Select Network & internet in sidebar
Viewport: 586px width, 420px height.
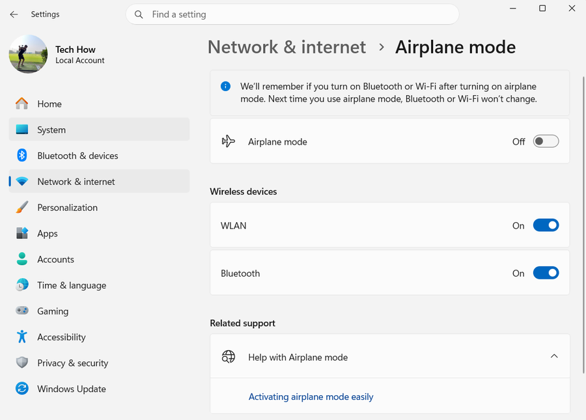click(x=99, y=181)
